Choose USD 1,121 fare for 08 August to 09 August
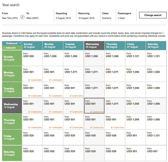Image resolution: width=168 pixels, height=162 pixels. click(x=156, y=58)
